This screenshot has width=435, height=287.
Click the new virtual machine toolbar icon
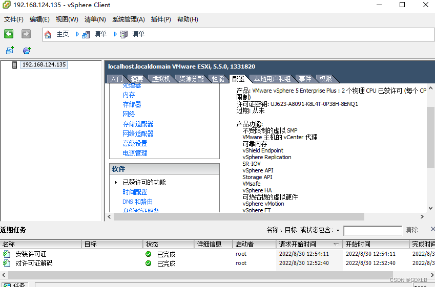click(x=10, y=51)
